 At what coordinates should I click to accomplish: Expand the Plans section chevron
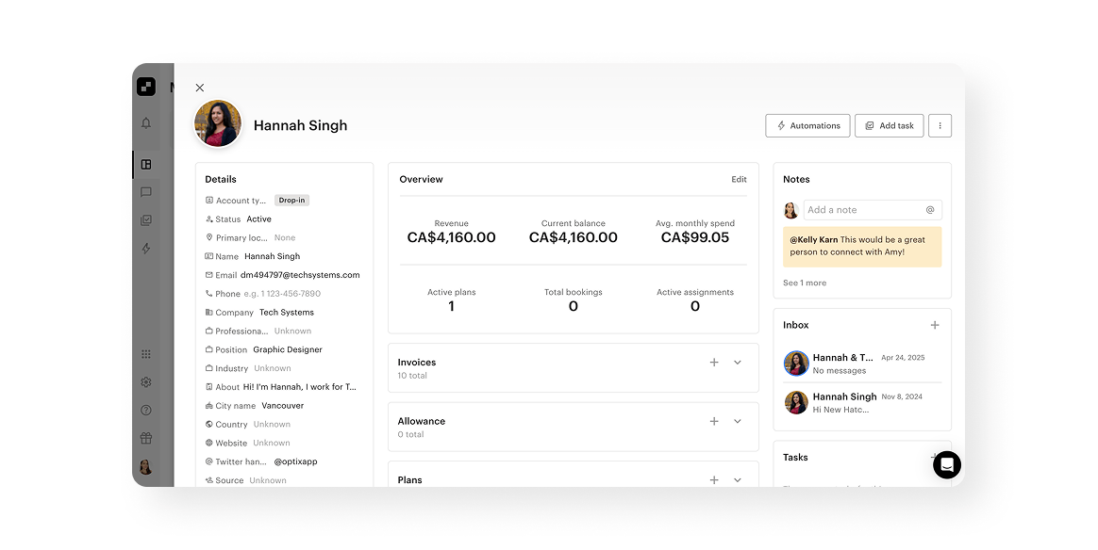(738, 479)
